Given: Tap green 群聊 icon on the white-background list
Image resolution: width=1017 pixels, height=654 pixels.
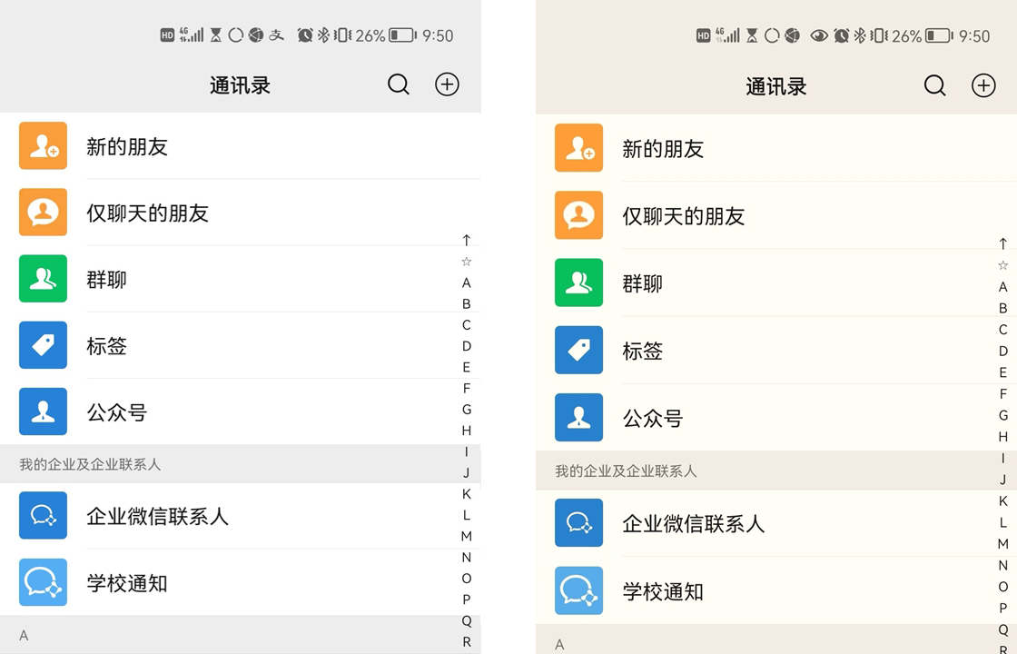Looking at the screenshot, I should 43,279.
